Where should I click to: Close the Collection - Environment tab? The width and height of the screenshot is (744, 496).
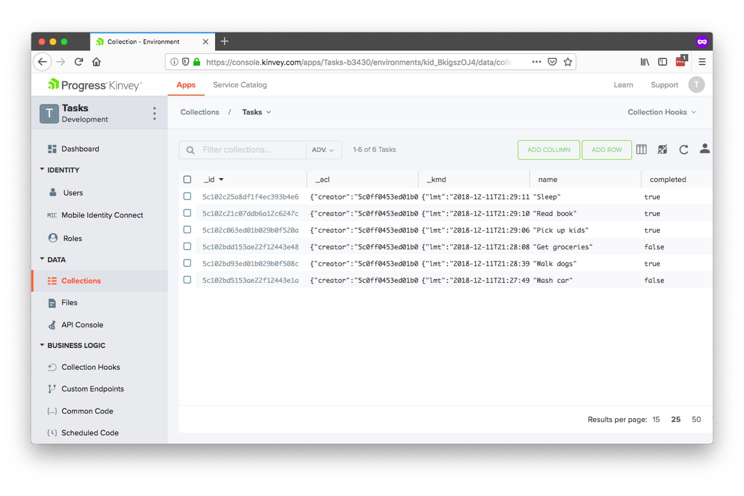coord(206,42)
